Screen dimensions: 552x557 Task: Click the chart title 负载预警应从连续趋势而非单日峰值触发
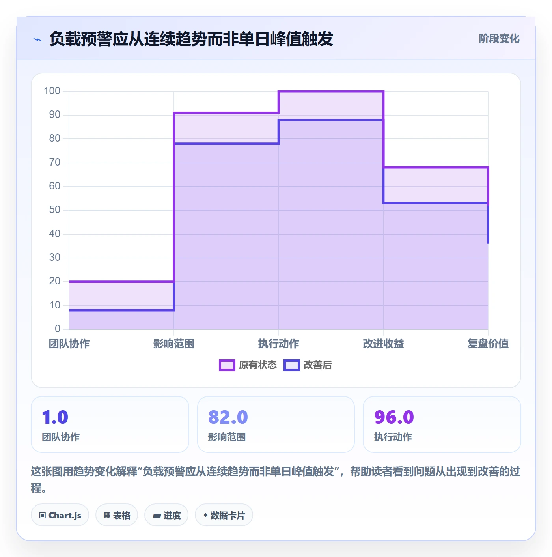[x=191, y=39]
